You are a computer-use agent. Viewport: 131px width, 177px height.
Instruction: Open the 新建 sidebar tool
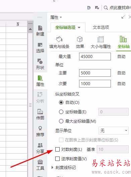coord(40,31)
